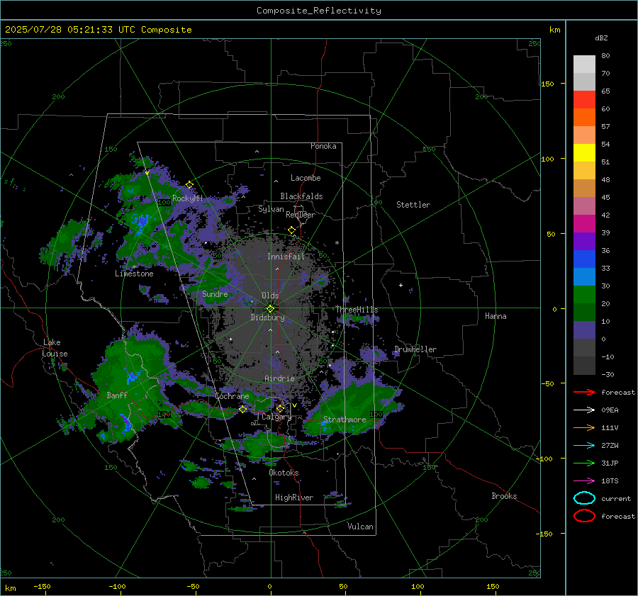Click the Stettler city label
This screenshot has width=638, height=596.
click(x=413, y=205)
